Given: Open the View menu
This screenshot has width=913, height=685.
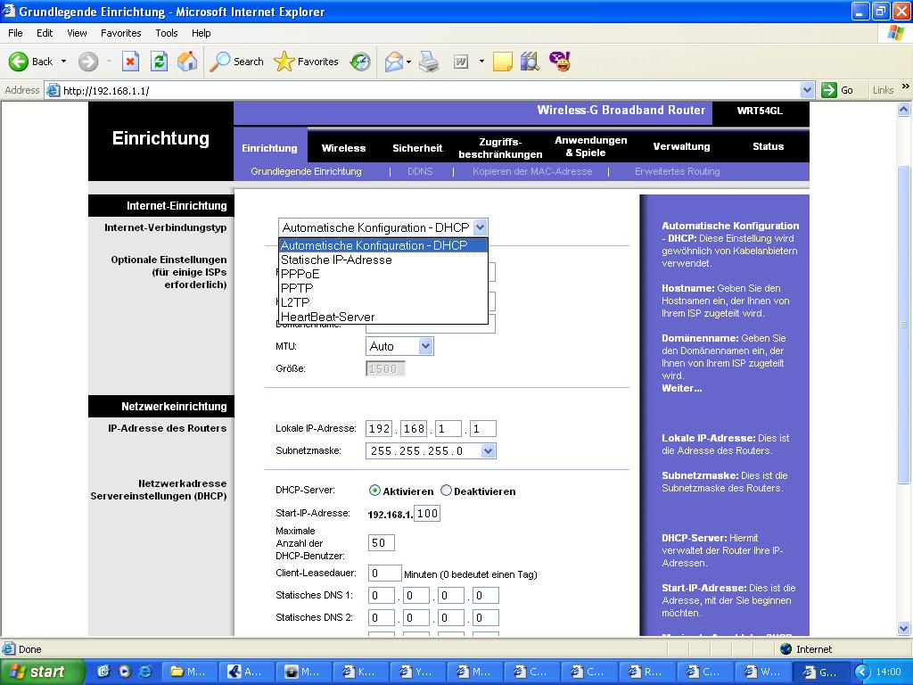Looking at the screenshot, I should (x=77, y=33).
